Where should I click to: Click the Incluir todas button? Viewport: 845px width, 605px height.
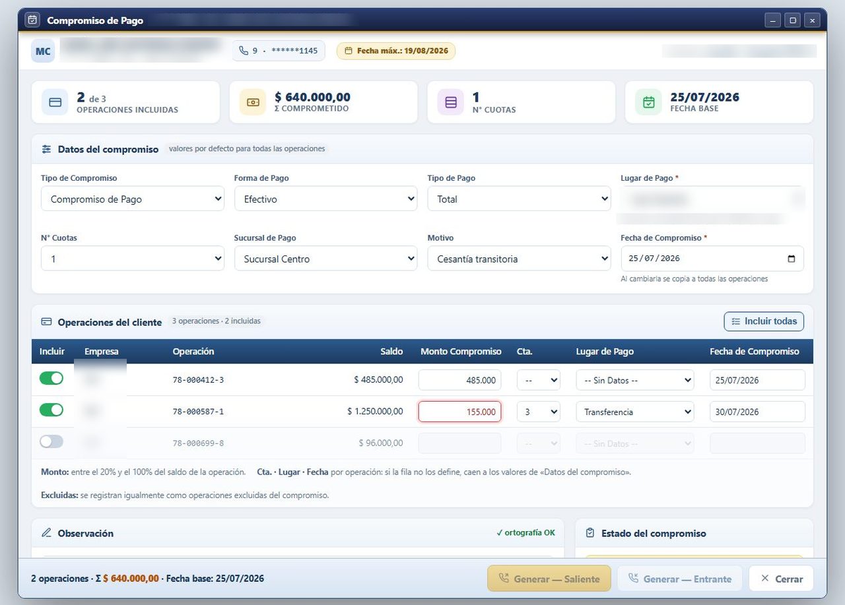pos(764,321)
